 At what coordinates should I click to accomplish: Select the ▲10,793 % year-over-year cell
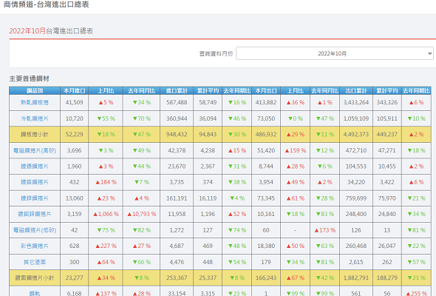click(142, 214)
